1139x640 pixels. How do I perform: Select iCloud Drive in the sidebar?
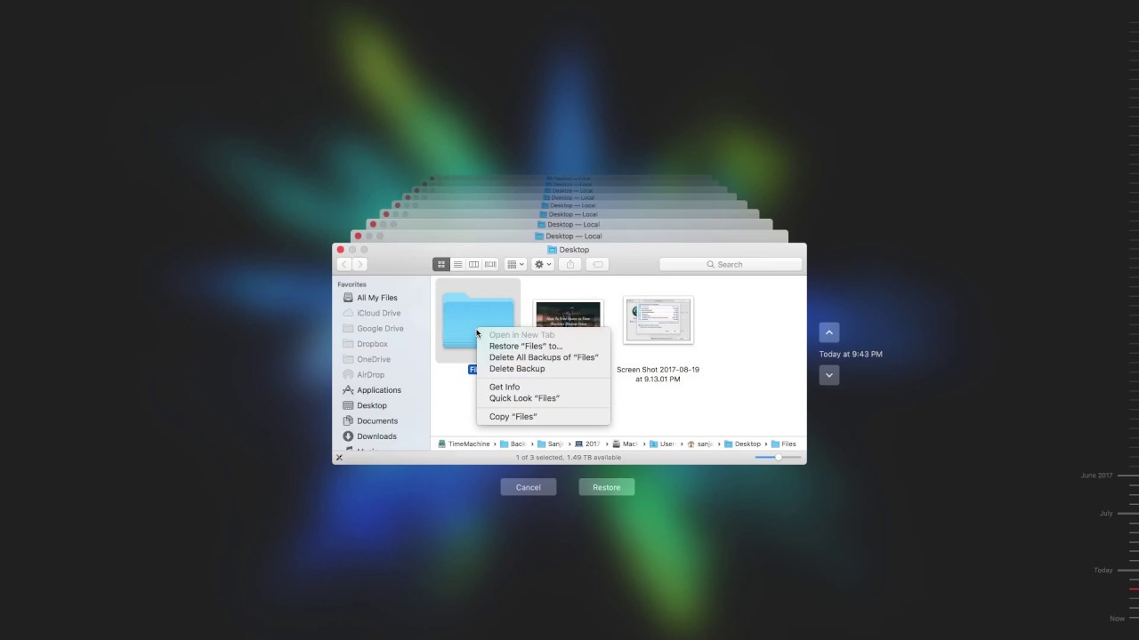click(377, 312)
